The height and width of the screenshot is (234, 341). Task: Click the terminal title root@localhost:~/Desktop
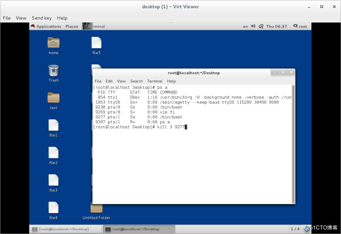[194, 73]
